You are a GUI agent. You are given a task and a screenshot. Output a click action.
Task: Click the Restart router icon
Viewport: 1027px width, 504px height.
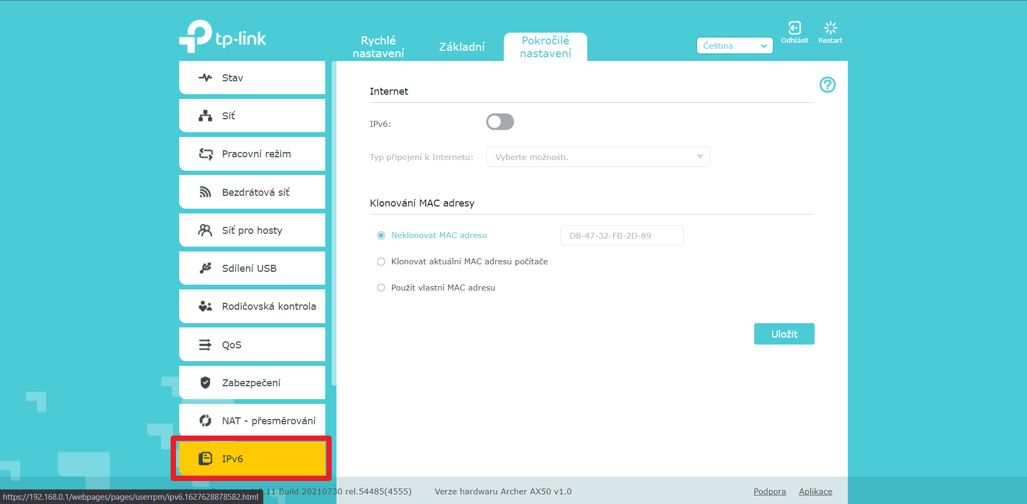coord(830,28)
